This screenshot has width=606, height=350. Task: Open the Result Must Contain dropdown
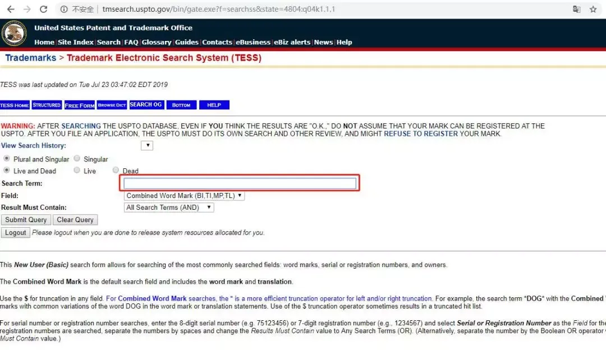pos(169,208)
